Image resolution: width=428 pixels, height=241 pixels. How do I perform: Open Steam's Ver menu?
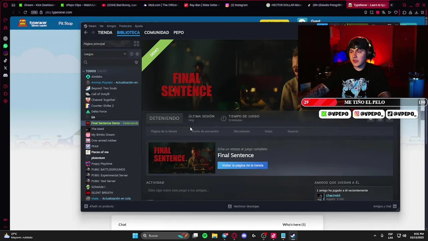click(101, 26)
